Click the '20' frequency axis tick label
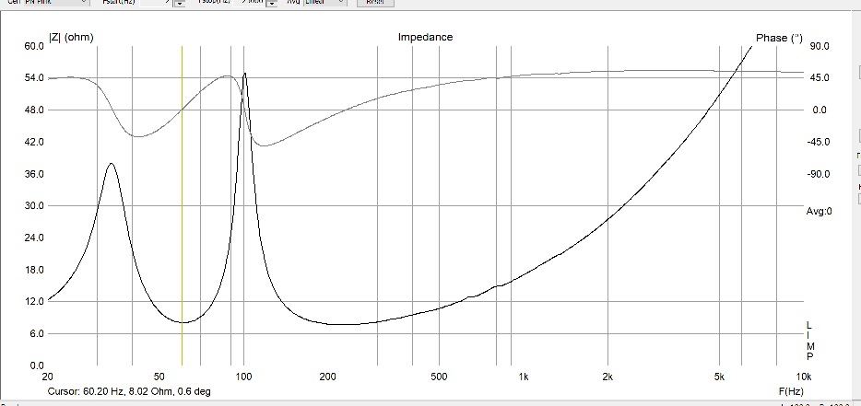861x406 pixels. pyautogui.click(x=48, y=377)
